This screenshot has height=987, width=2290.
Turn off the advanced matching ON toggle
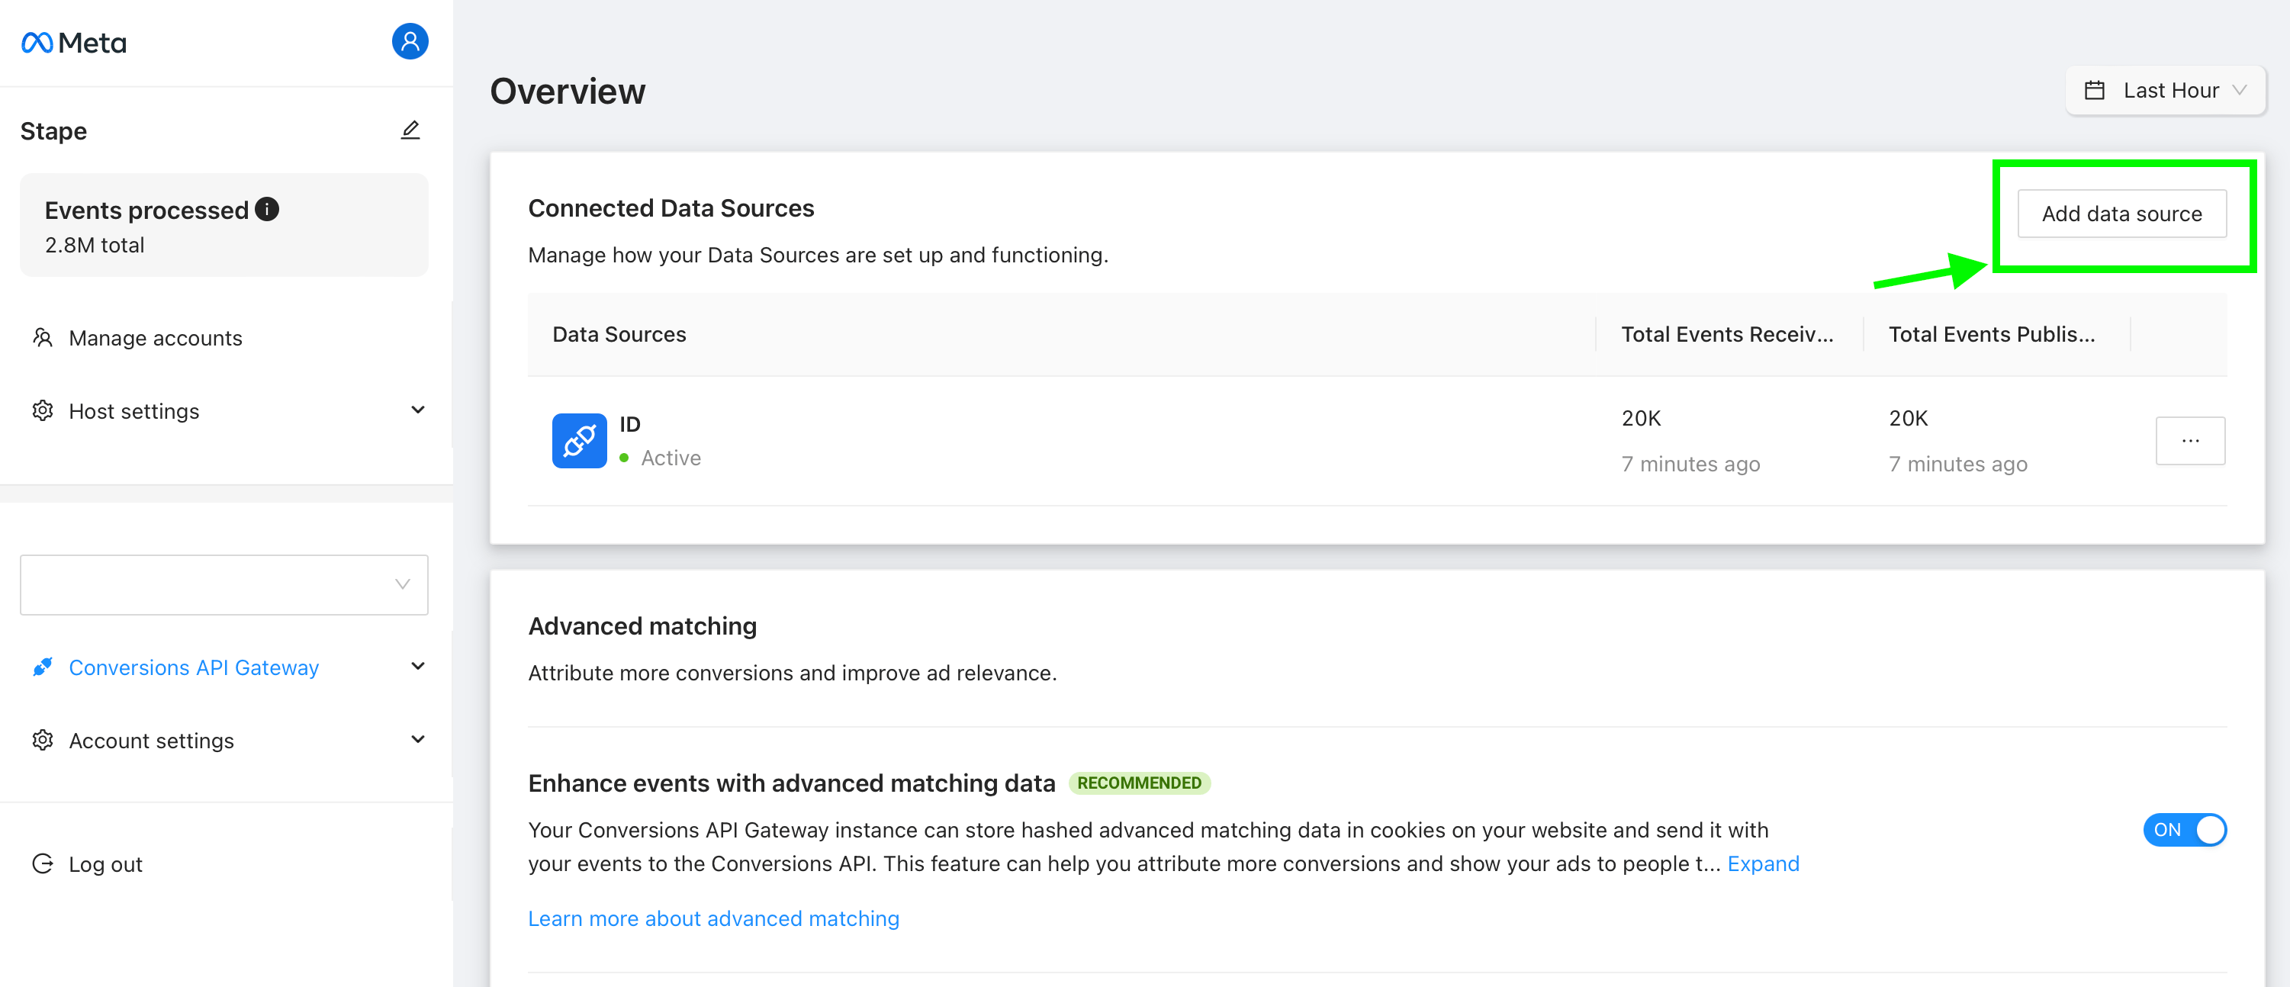tap(2184, 830)
